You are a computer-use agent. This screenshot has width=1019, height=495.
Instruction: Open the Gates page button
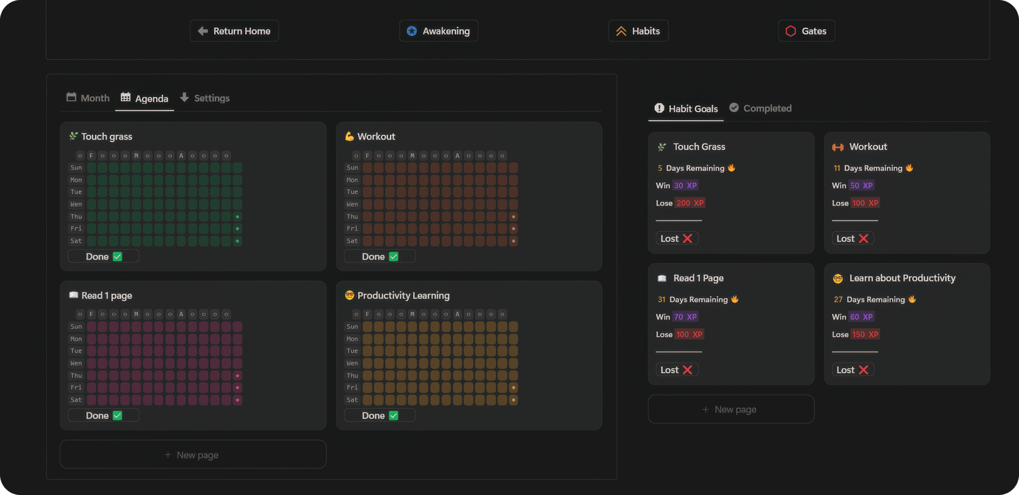pos(806,31)
